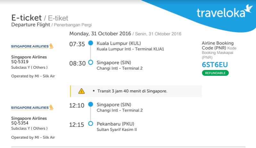The width and height of the screenshot is (256, 148).
Task: Click the Singapore arrival circle marker
Action: (x=91, y=62)
